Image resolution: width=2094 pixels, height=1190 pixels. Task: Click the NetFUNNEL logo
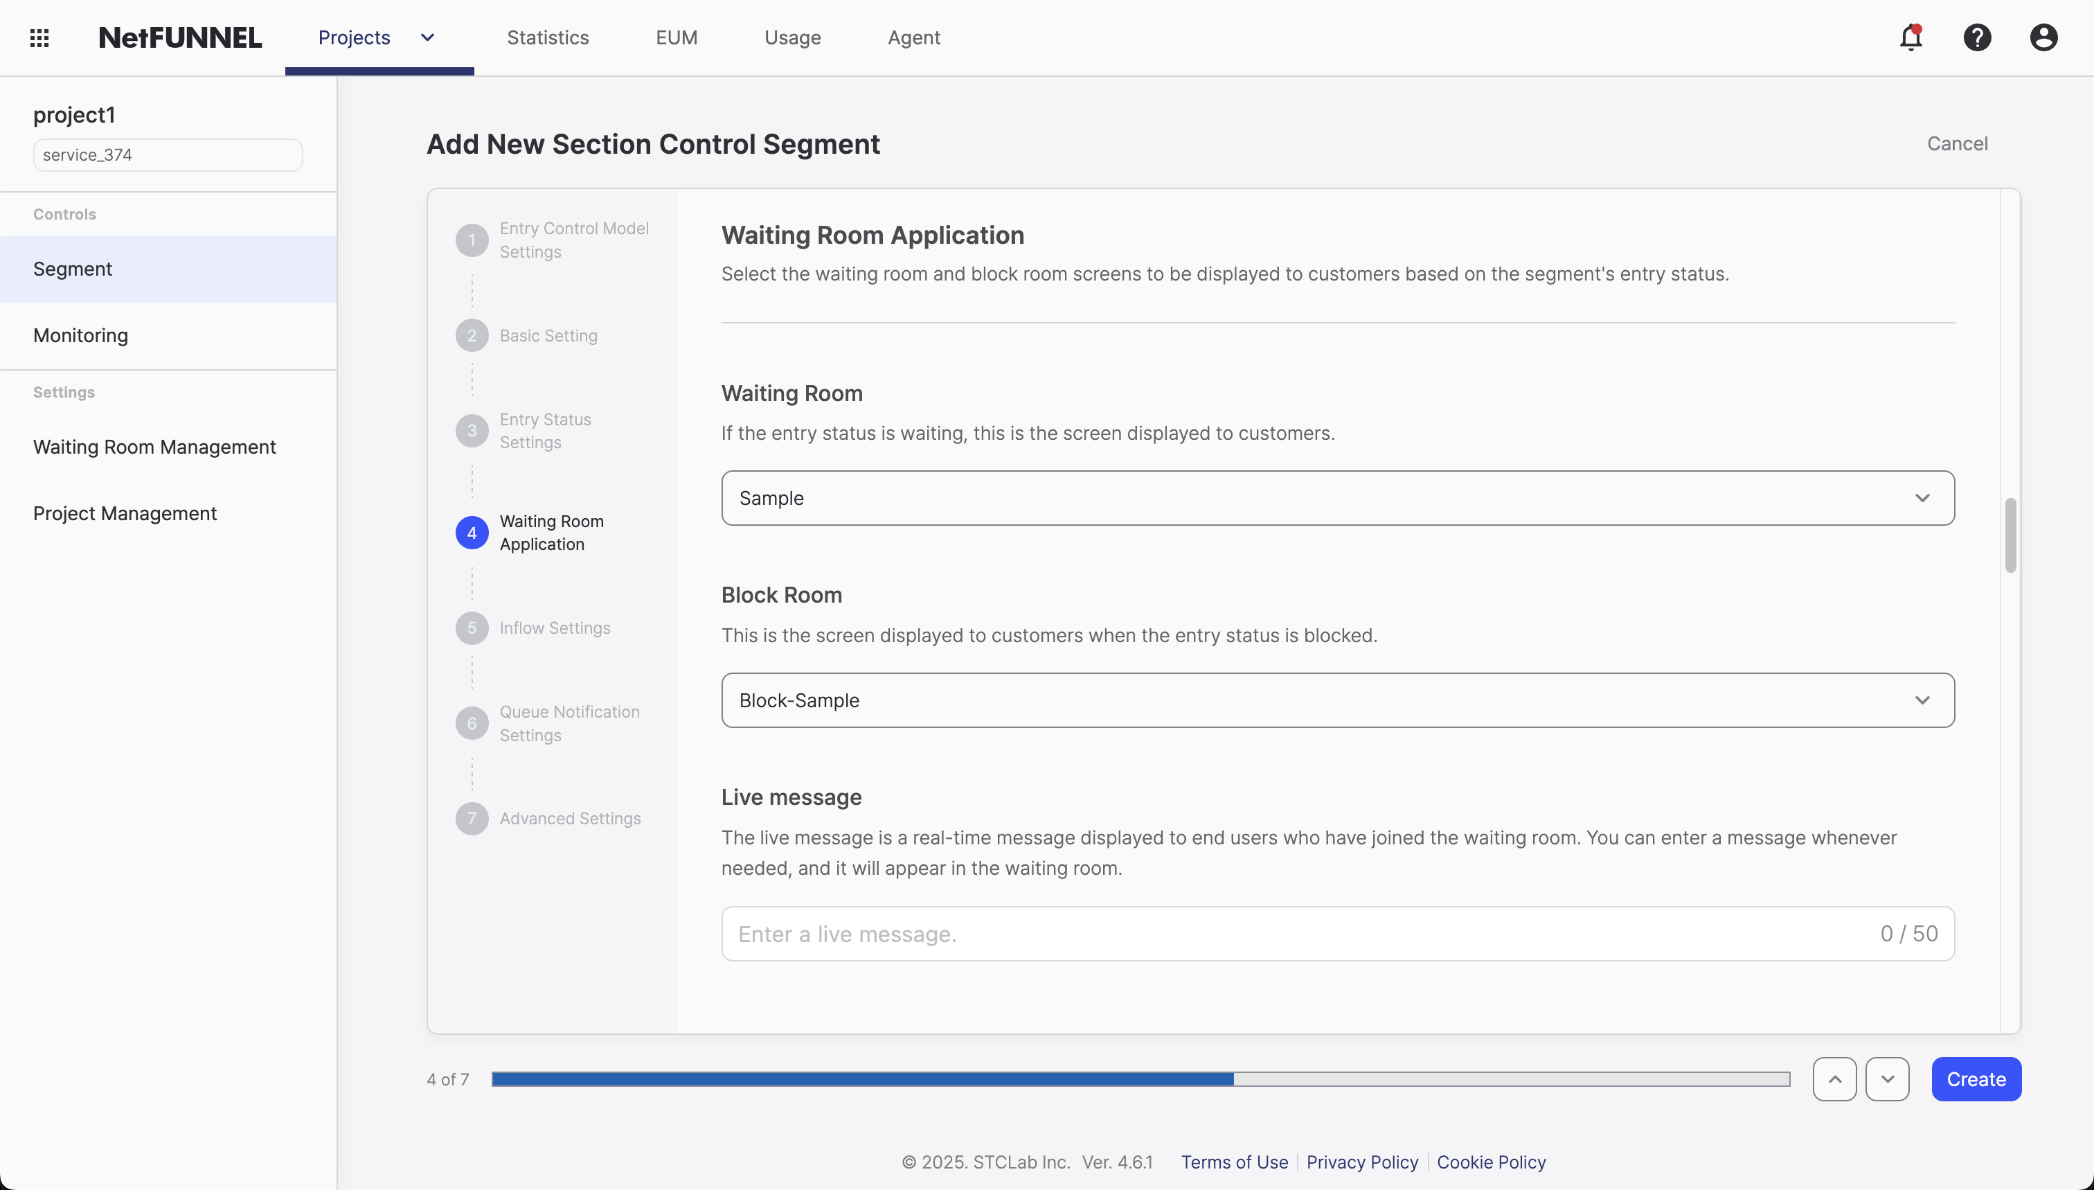coord(180,37)
